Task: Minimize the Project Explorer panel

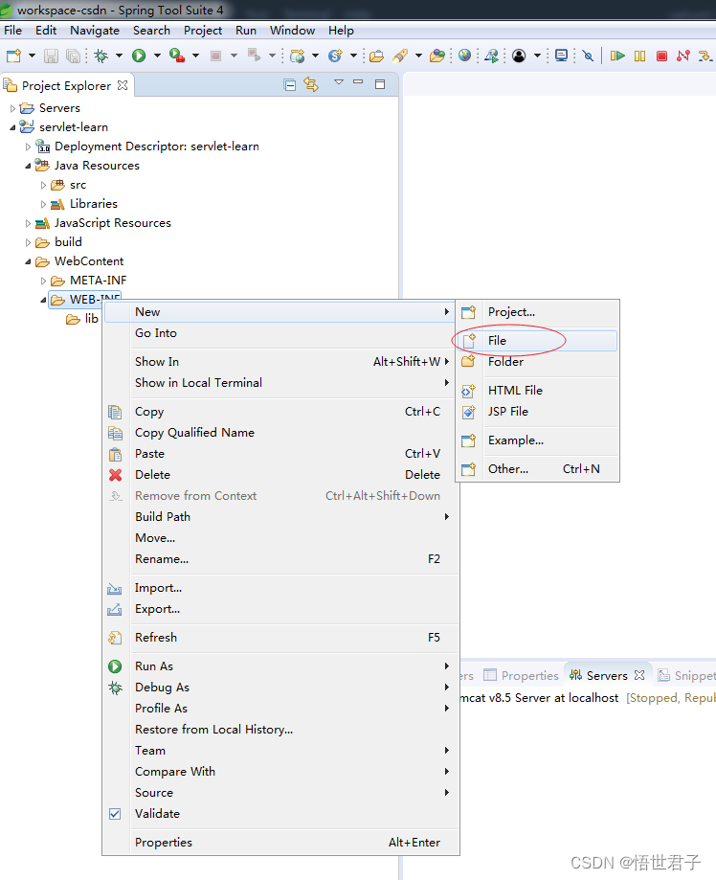Action: (x=358, y=82)
